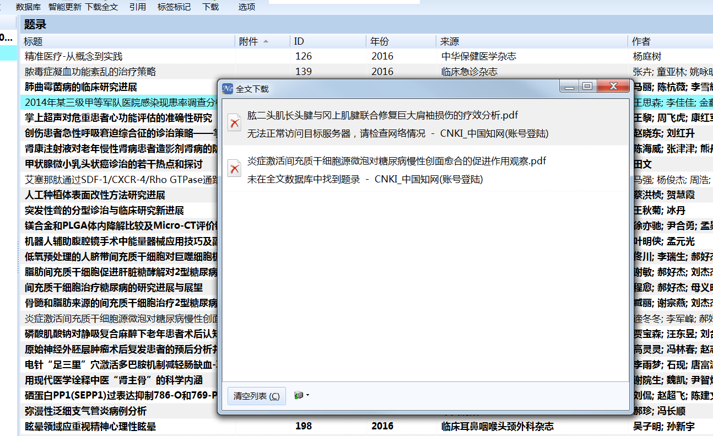Click the ID cell 198

click(304, 427)
